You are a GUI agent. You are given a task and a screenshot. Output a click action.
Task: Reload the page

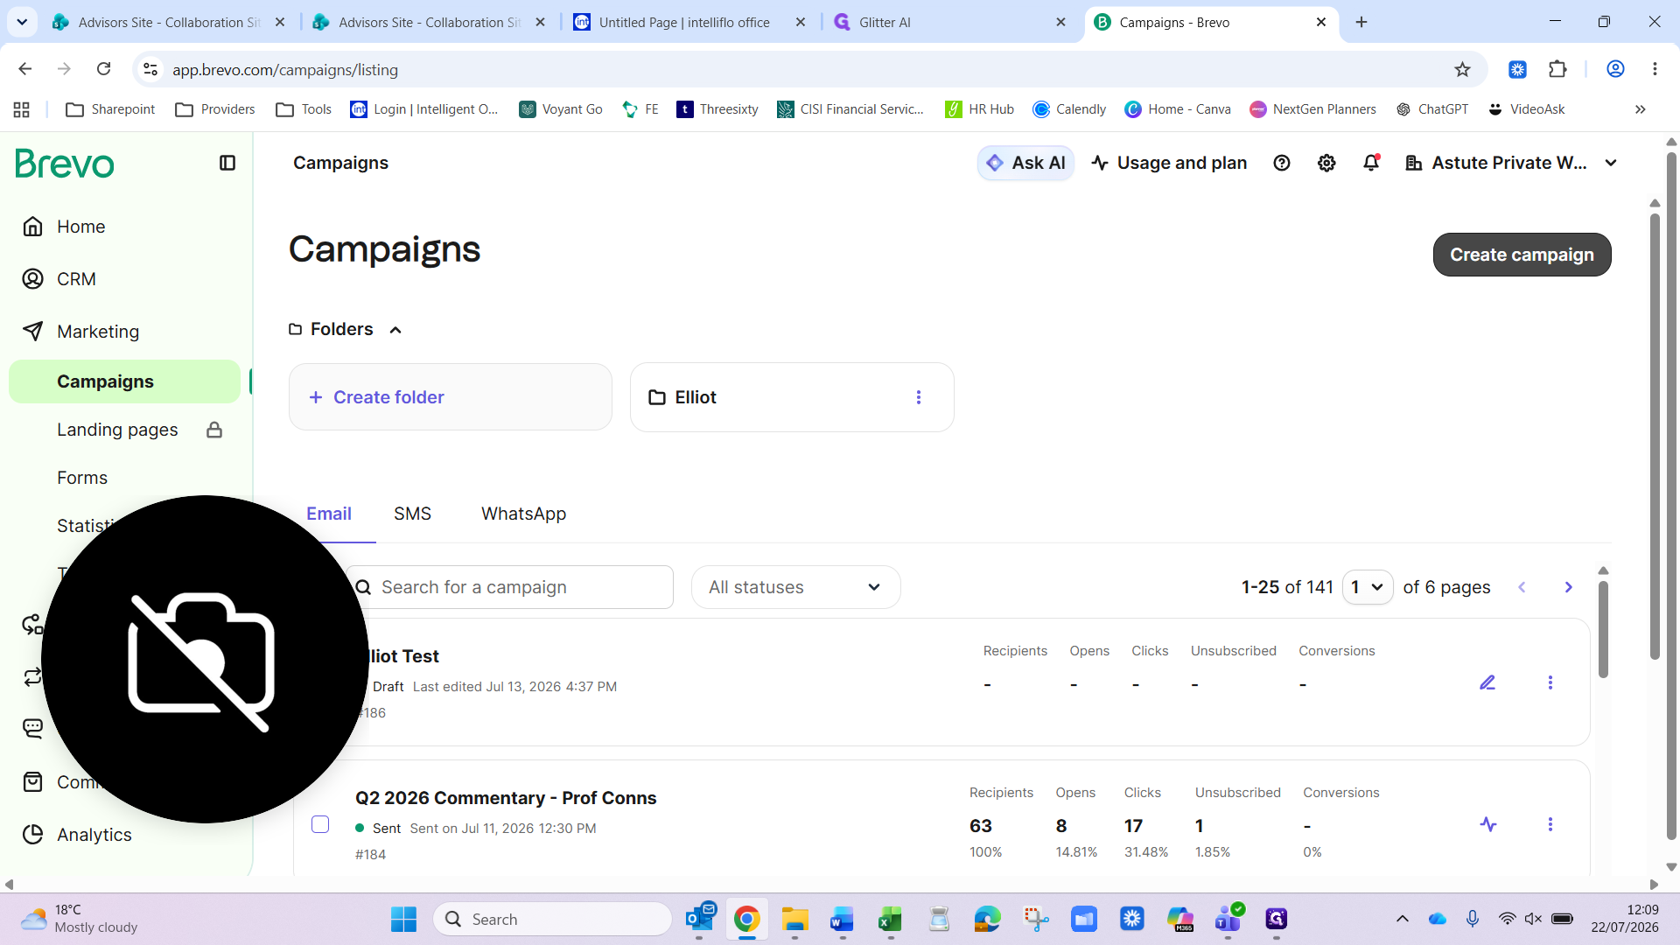tap(103, 69)
